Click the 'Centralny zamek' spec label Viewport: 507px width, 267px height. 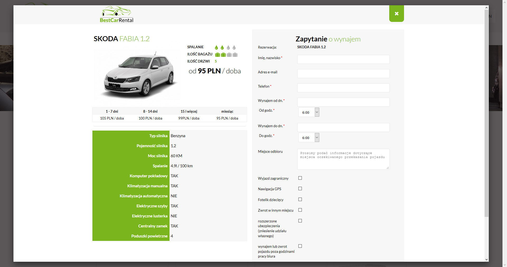point(153,226)
